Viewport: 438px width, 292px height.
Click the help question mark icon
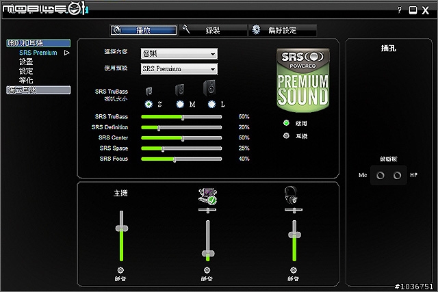[x=400, y=10]
